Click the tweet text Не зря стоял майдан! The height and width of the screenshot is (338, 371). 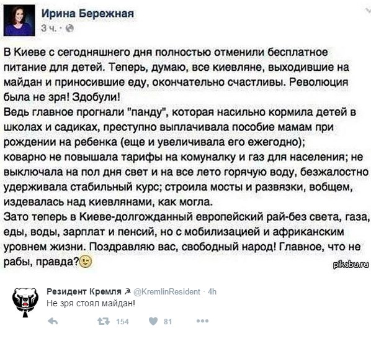tap(91, 304)
